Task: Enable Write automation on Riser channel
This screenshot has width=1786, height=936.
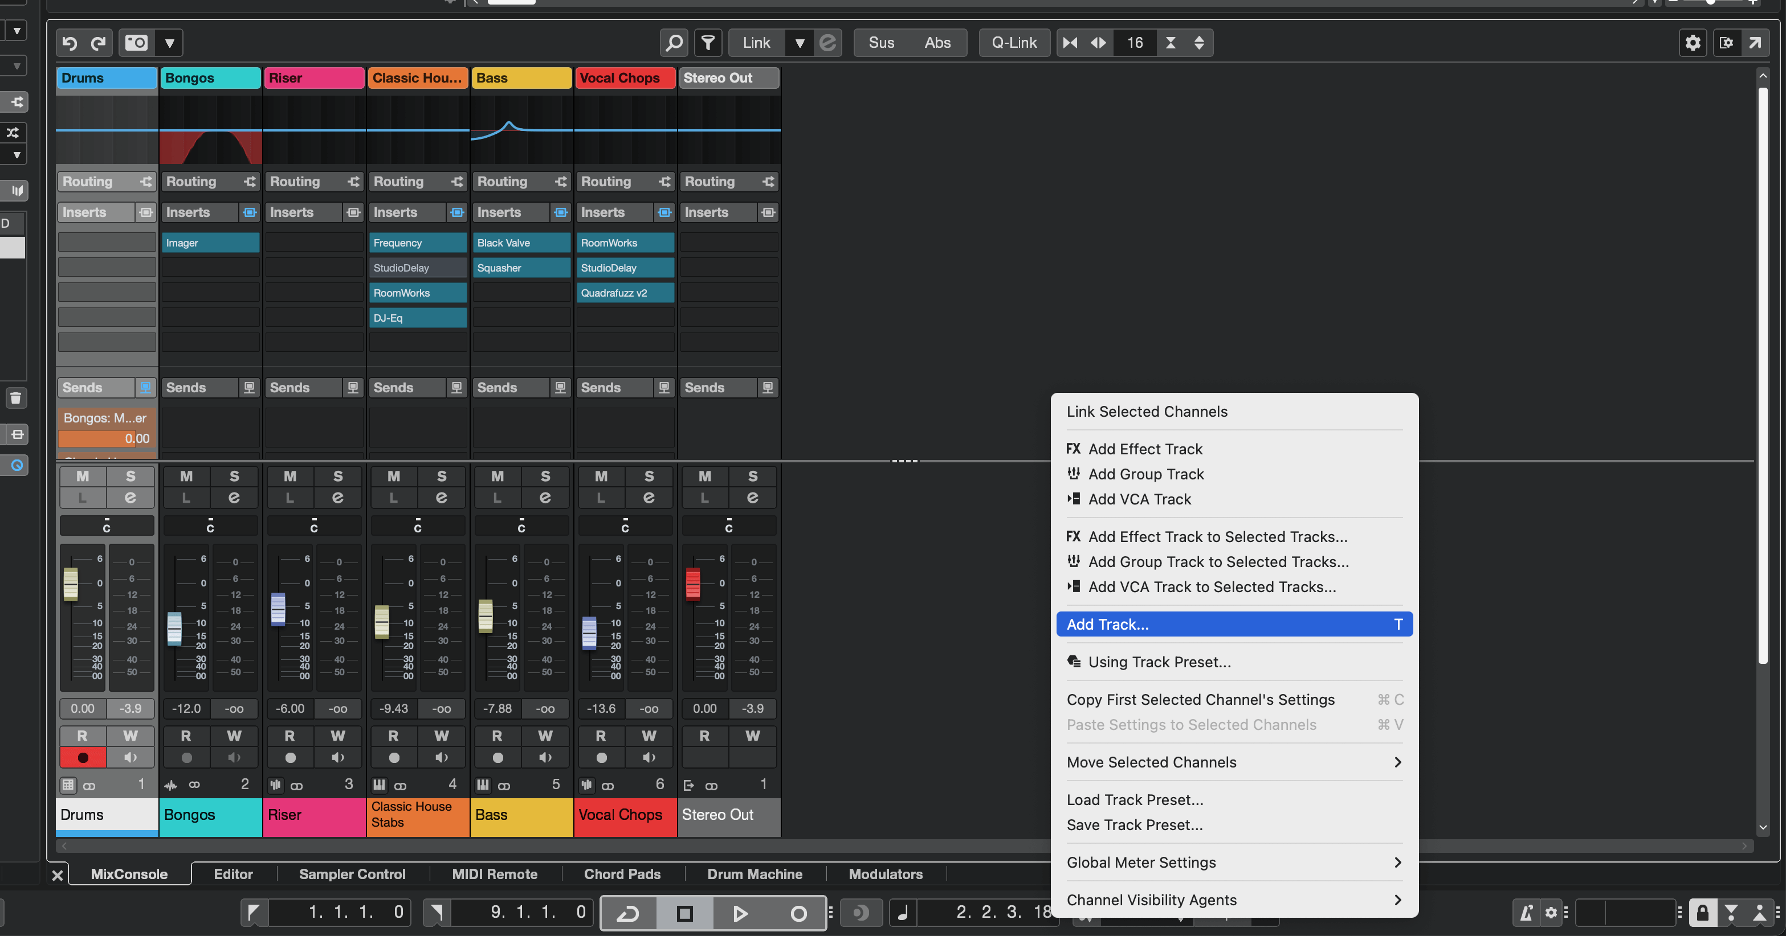Action: (337, 736)
